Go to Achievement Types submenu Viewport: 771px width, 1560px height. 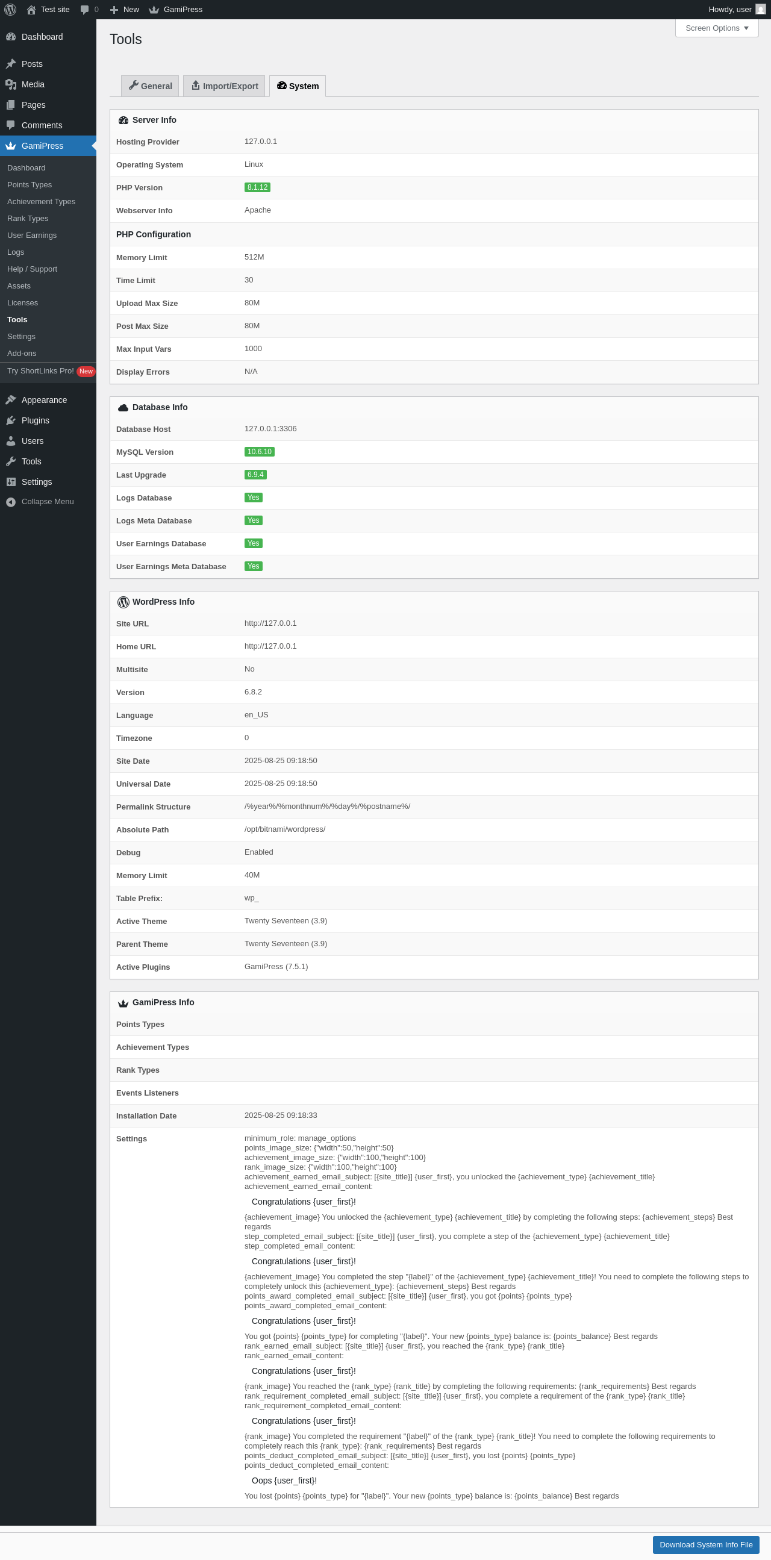point(41,202)
